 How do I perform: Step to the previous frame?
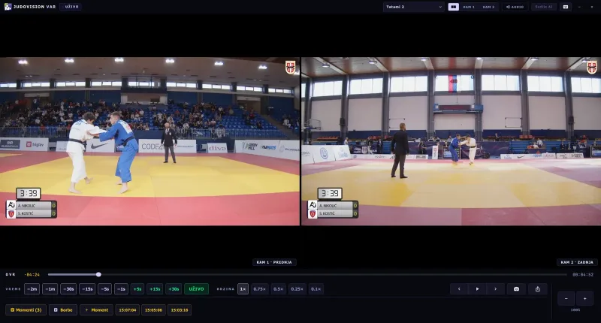tap(459, 289)
